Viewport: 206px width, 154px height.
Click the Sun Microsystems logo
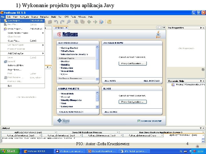click(x=64, y=121)
